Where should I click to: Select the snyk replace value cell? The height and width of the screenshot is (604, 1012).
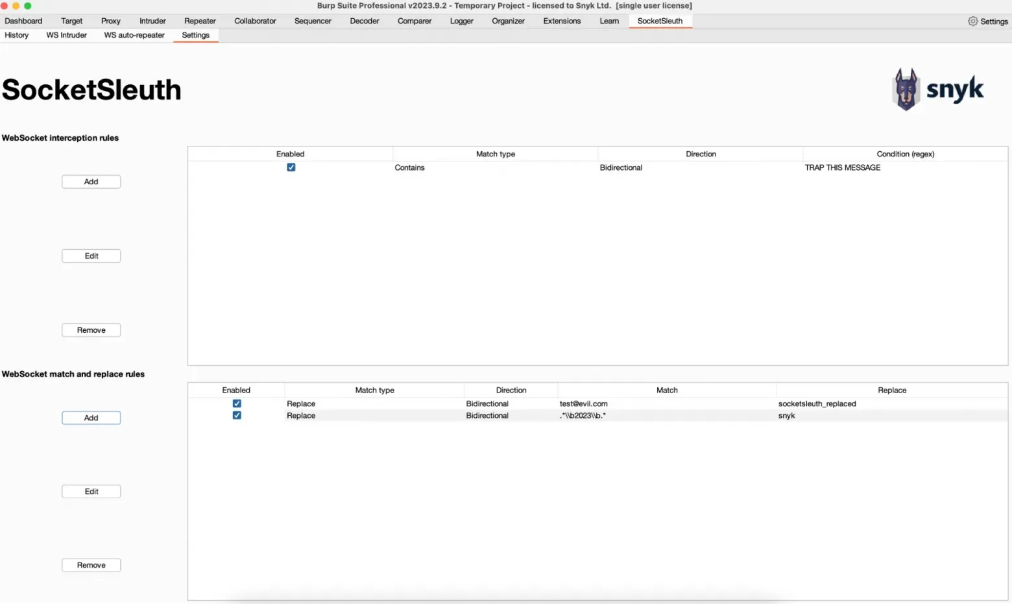coord(892,415)
